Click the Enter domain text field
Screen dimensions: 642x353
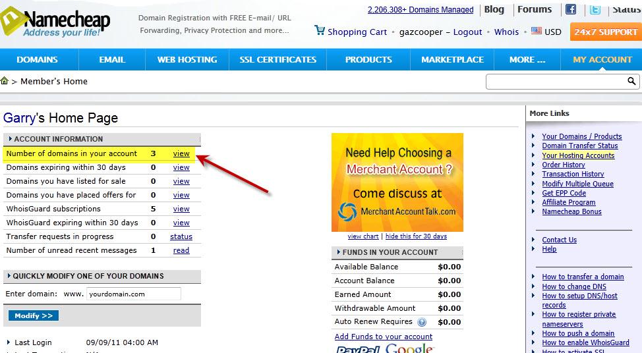(133, 294)
